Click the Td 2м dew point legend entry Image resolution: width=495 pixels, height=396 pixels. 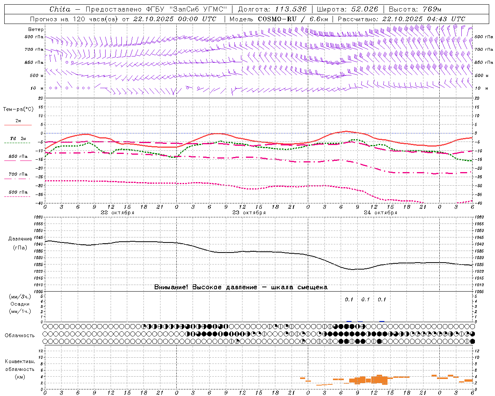[18, 138]
